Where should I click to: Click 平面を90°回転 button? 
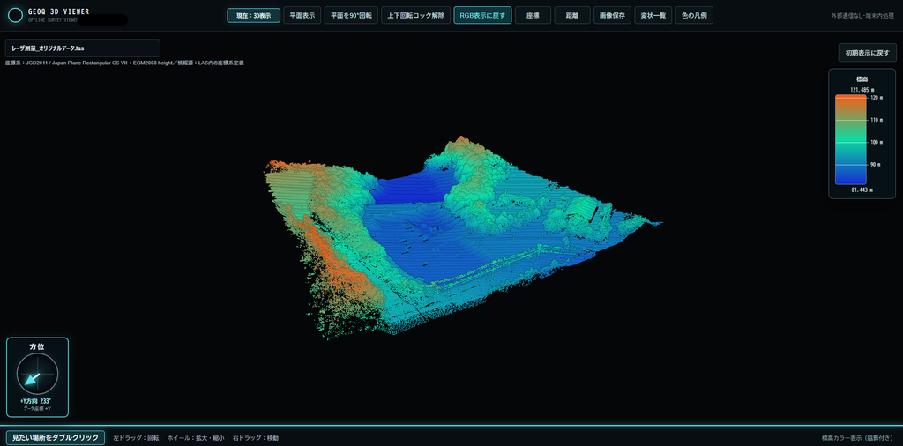click(351, 15)
